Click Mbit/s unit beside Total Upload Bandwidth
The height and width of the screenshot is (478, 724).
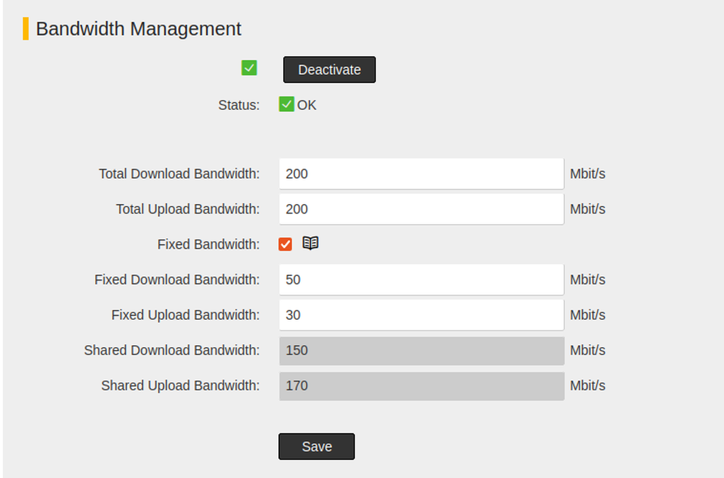click(x=588, y=209)
